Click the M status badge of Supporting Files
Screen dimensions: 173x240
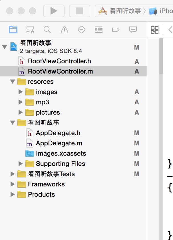pos(137,164)
